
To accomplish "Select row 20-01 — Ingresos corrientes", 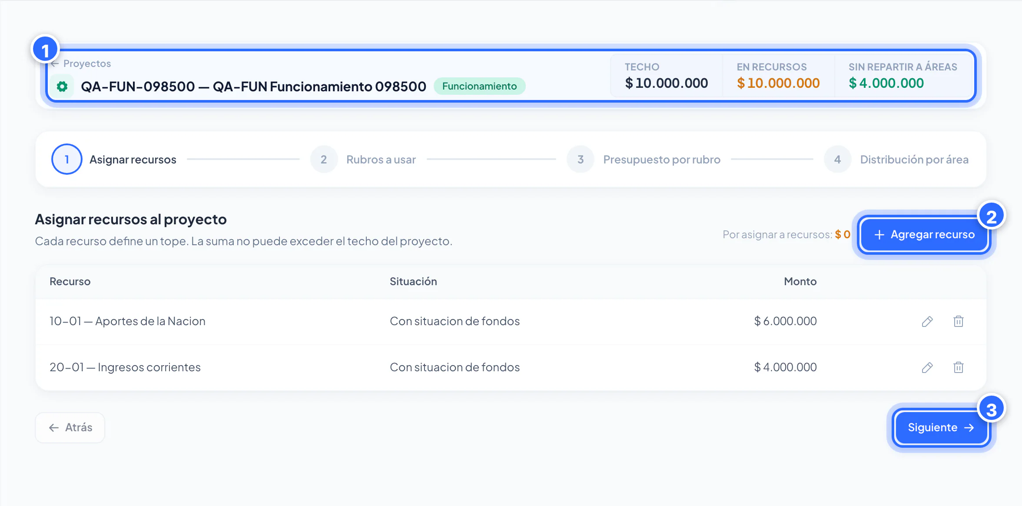I will click(511, 368).
